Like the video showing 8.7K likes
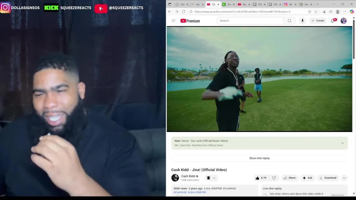Screen dimensions: 356x200 tap(261, 178)
